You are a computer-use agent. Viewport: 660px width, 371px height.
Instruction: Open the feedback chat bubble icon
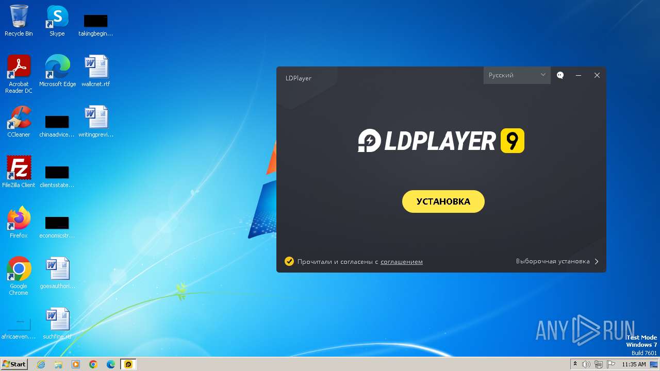[x=560, y=75]
